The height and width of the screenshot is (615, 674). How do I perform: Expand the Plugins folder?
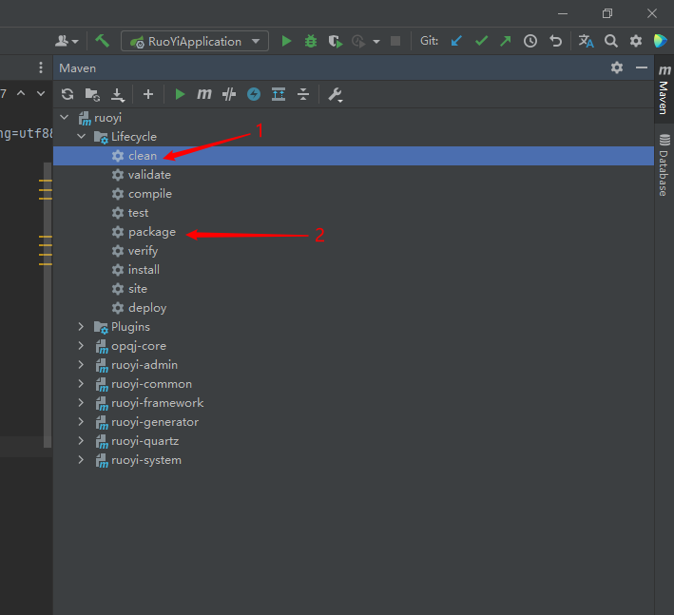81,327
